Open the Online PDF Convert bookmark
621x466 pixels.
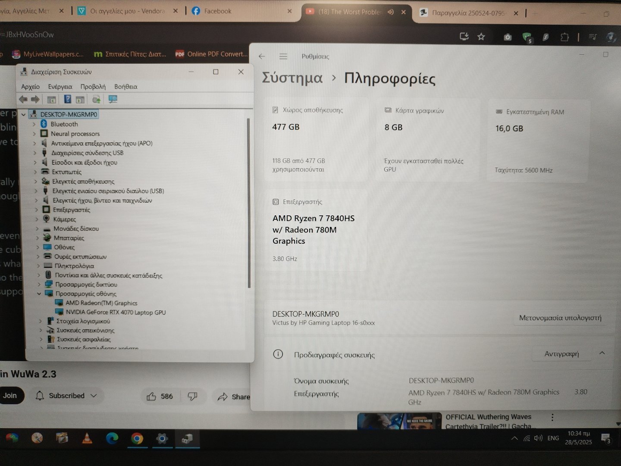211,54
